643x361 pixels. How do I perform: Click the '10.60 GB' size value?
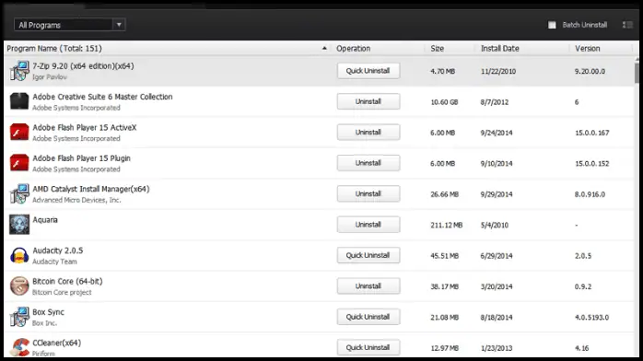(444, 102)
